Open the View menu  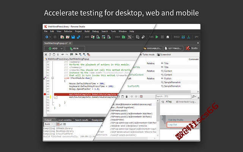pos(59,31)
